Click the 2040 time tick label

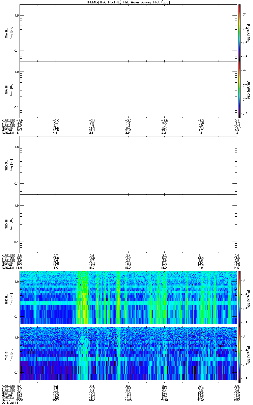coord(92,400)
